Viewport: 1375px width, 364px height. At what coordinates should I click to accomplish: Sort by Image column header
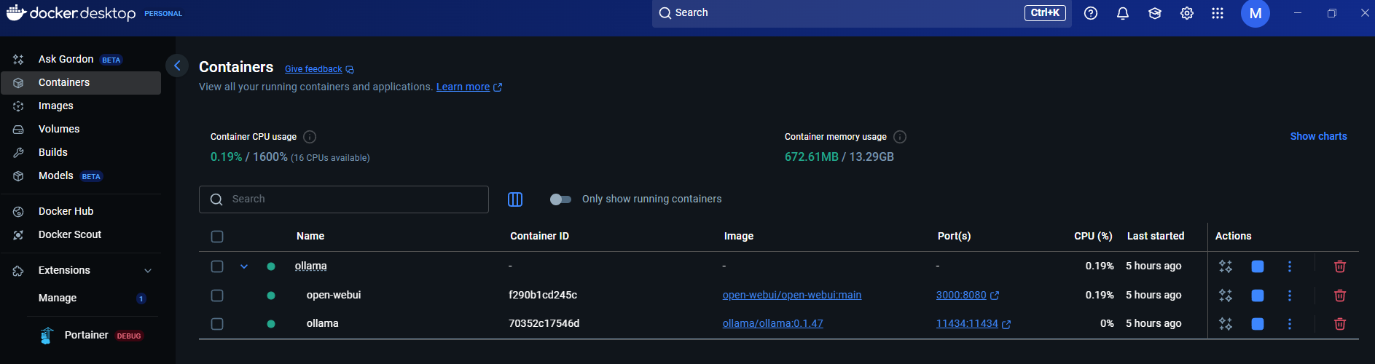pyautogui.click(x=739, y=236)
